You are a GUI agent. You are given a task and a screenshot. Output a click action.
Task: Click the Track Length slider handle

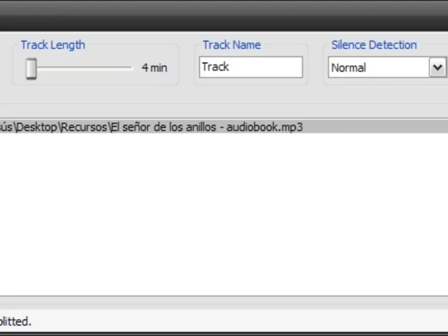pyautogui.click(x=31, y=68)
